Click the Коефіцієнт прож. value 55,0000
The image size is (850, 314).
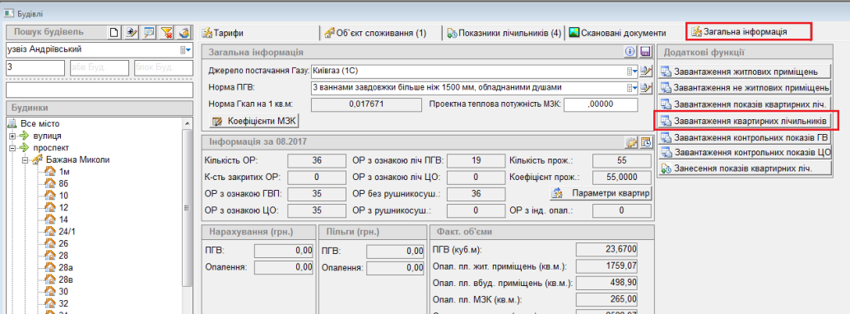pos(622,177)
